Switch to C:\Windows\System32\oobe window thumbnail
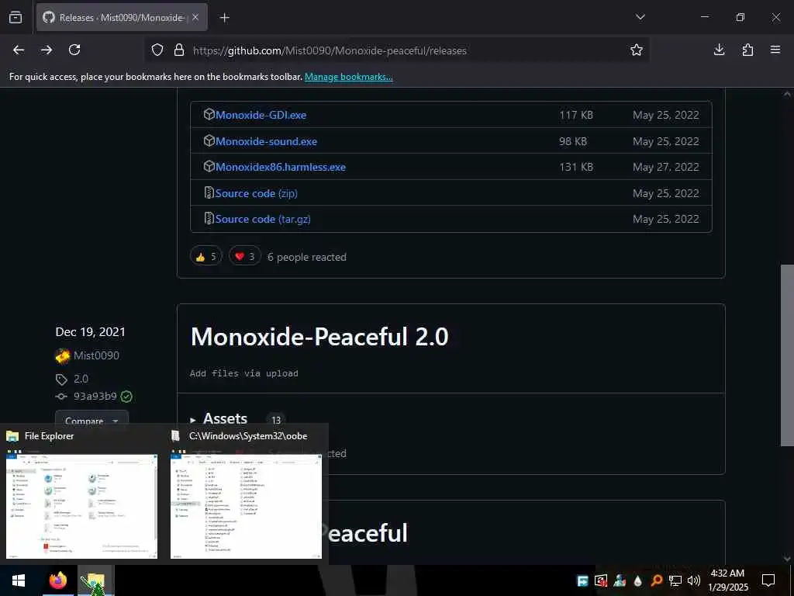Image resolution: width=794 pixels, height=596 pixels. (246, 506)
